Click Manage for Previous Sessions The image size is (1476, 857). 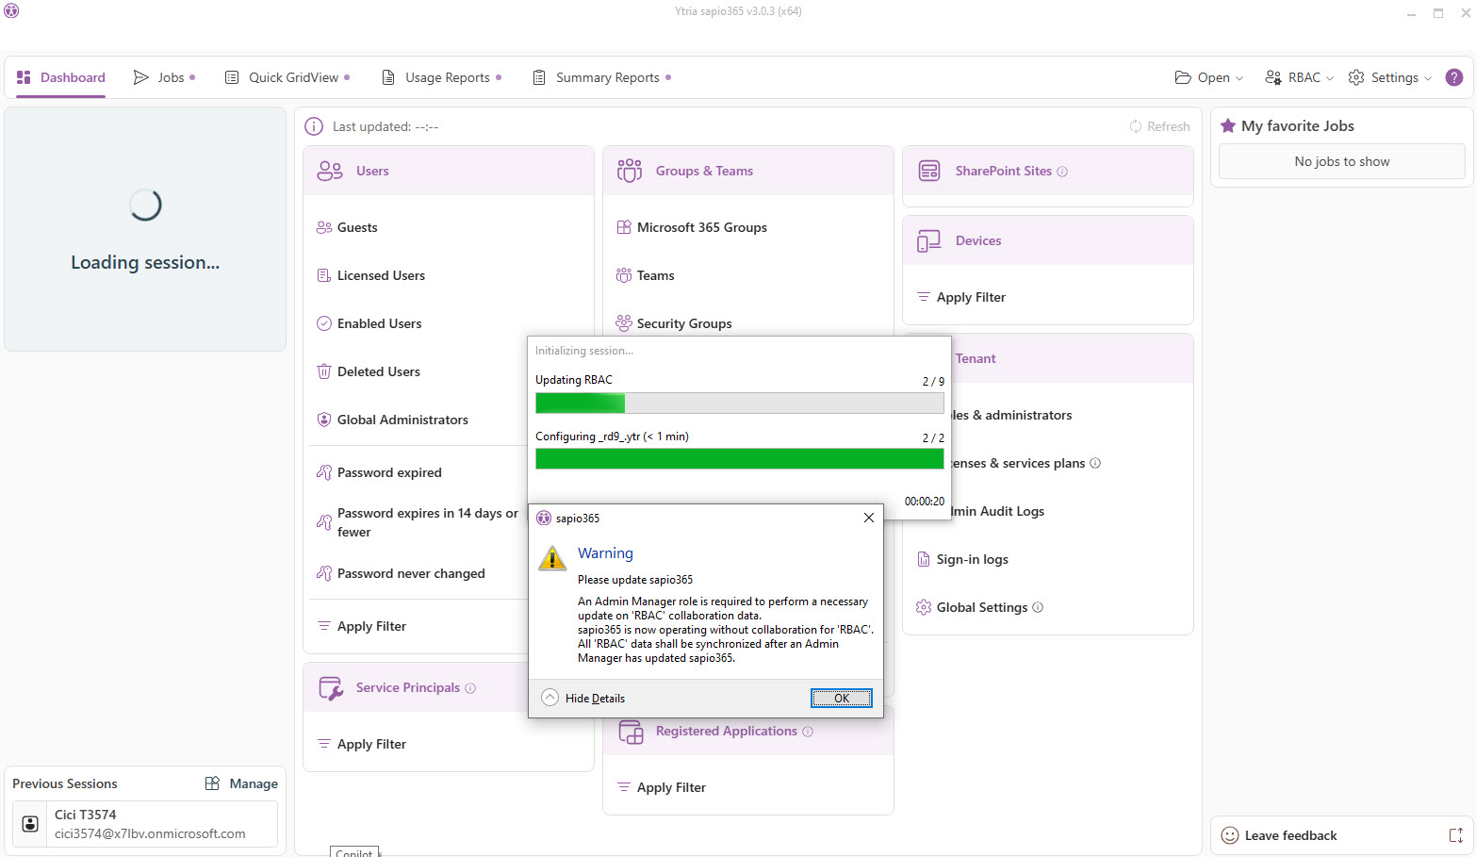241,783
